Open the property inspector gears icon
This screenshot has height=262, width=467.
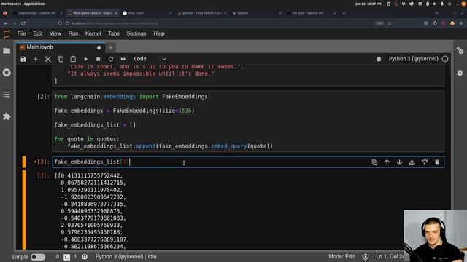[x=460, y=51]
